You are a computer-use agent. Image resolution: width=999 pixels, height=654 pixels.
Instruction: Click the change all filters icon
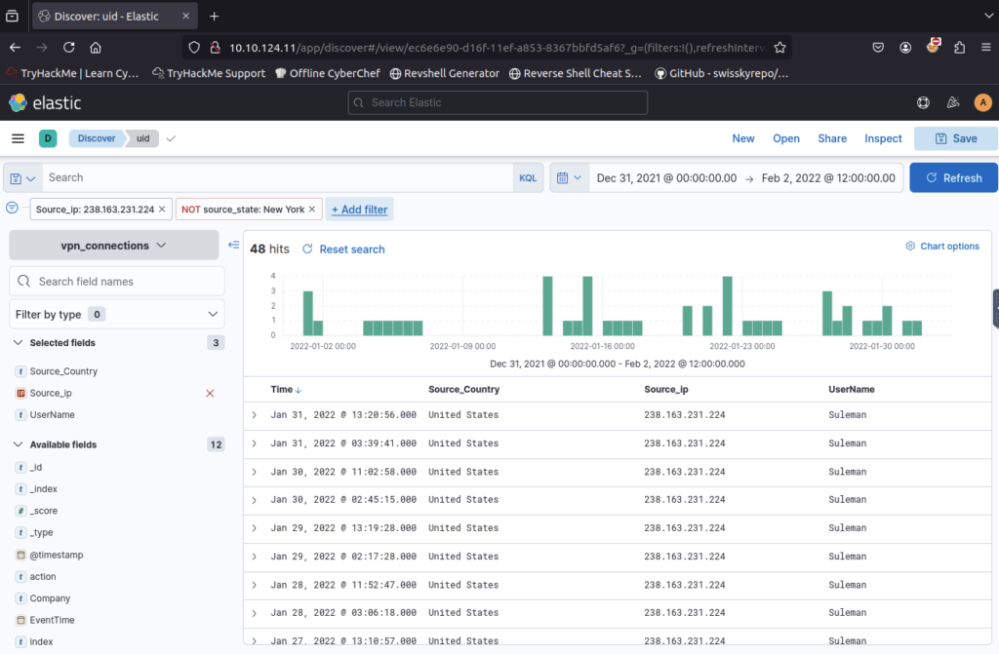click(x=12, y=208)
